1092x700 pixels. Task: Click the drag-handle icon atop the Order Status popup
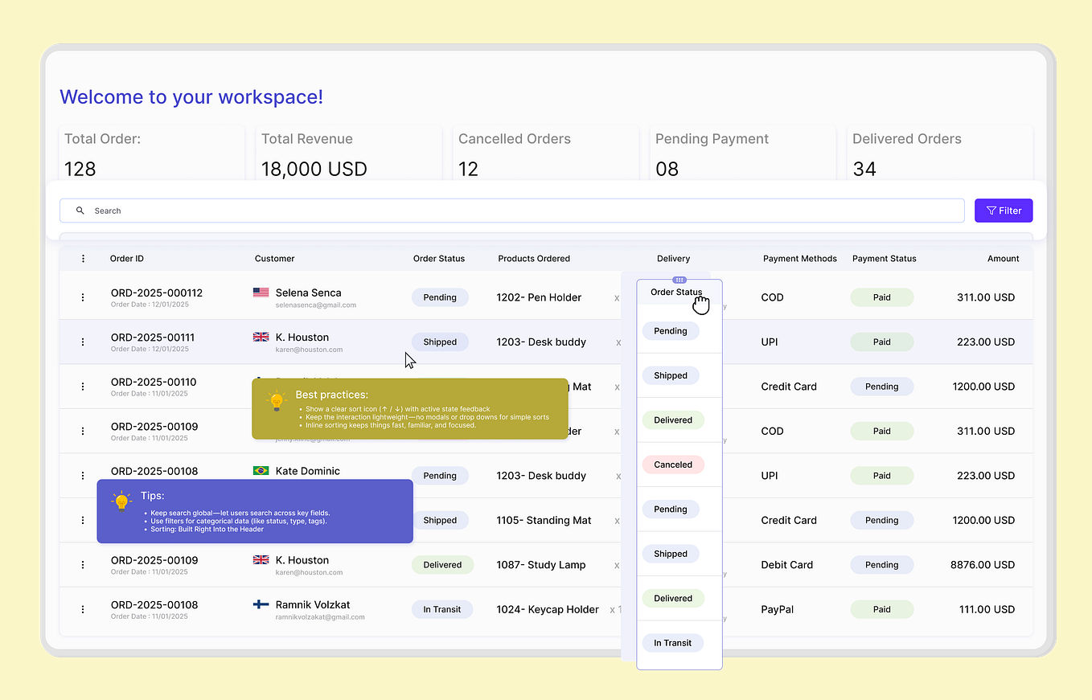coord(679,280)
